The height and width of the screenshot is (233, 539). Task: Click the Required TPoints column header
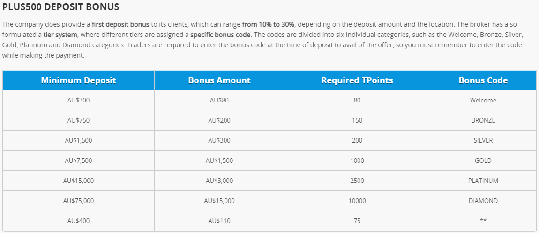point(357,80)
